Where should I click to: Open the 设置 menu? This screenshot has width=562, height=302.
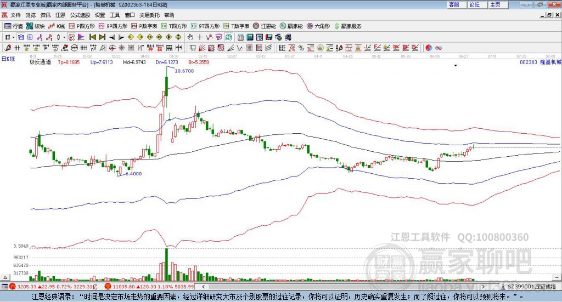tap(100, 15)
